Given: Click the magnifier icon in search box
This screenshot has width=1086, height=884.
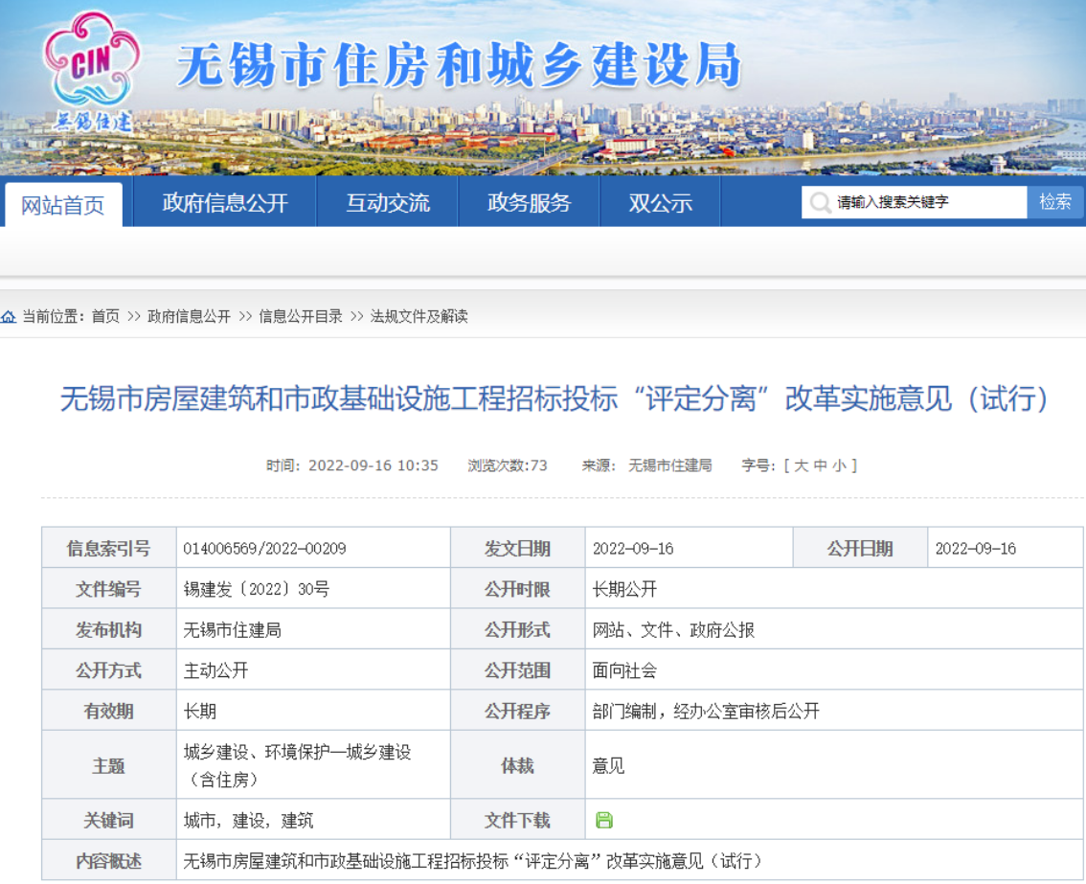Looking at the screenshot, I should pyautogui.click(x=820, y=203).
